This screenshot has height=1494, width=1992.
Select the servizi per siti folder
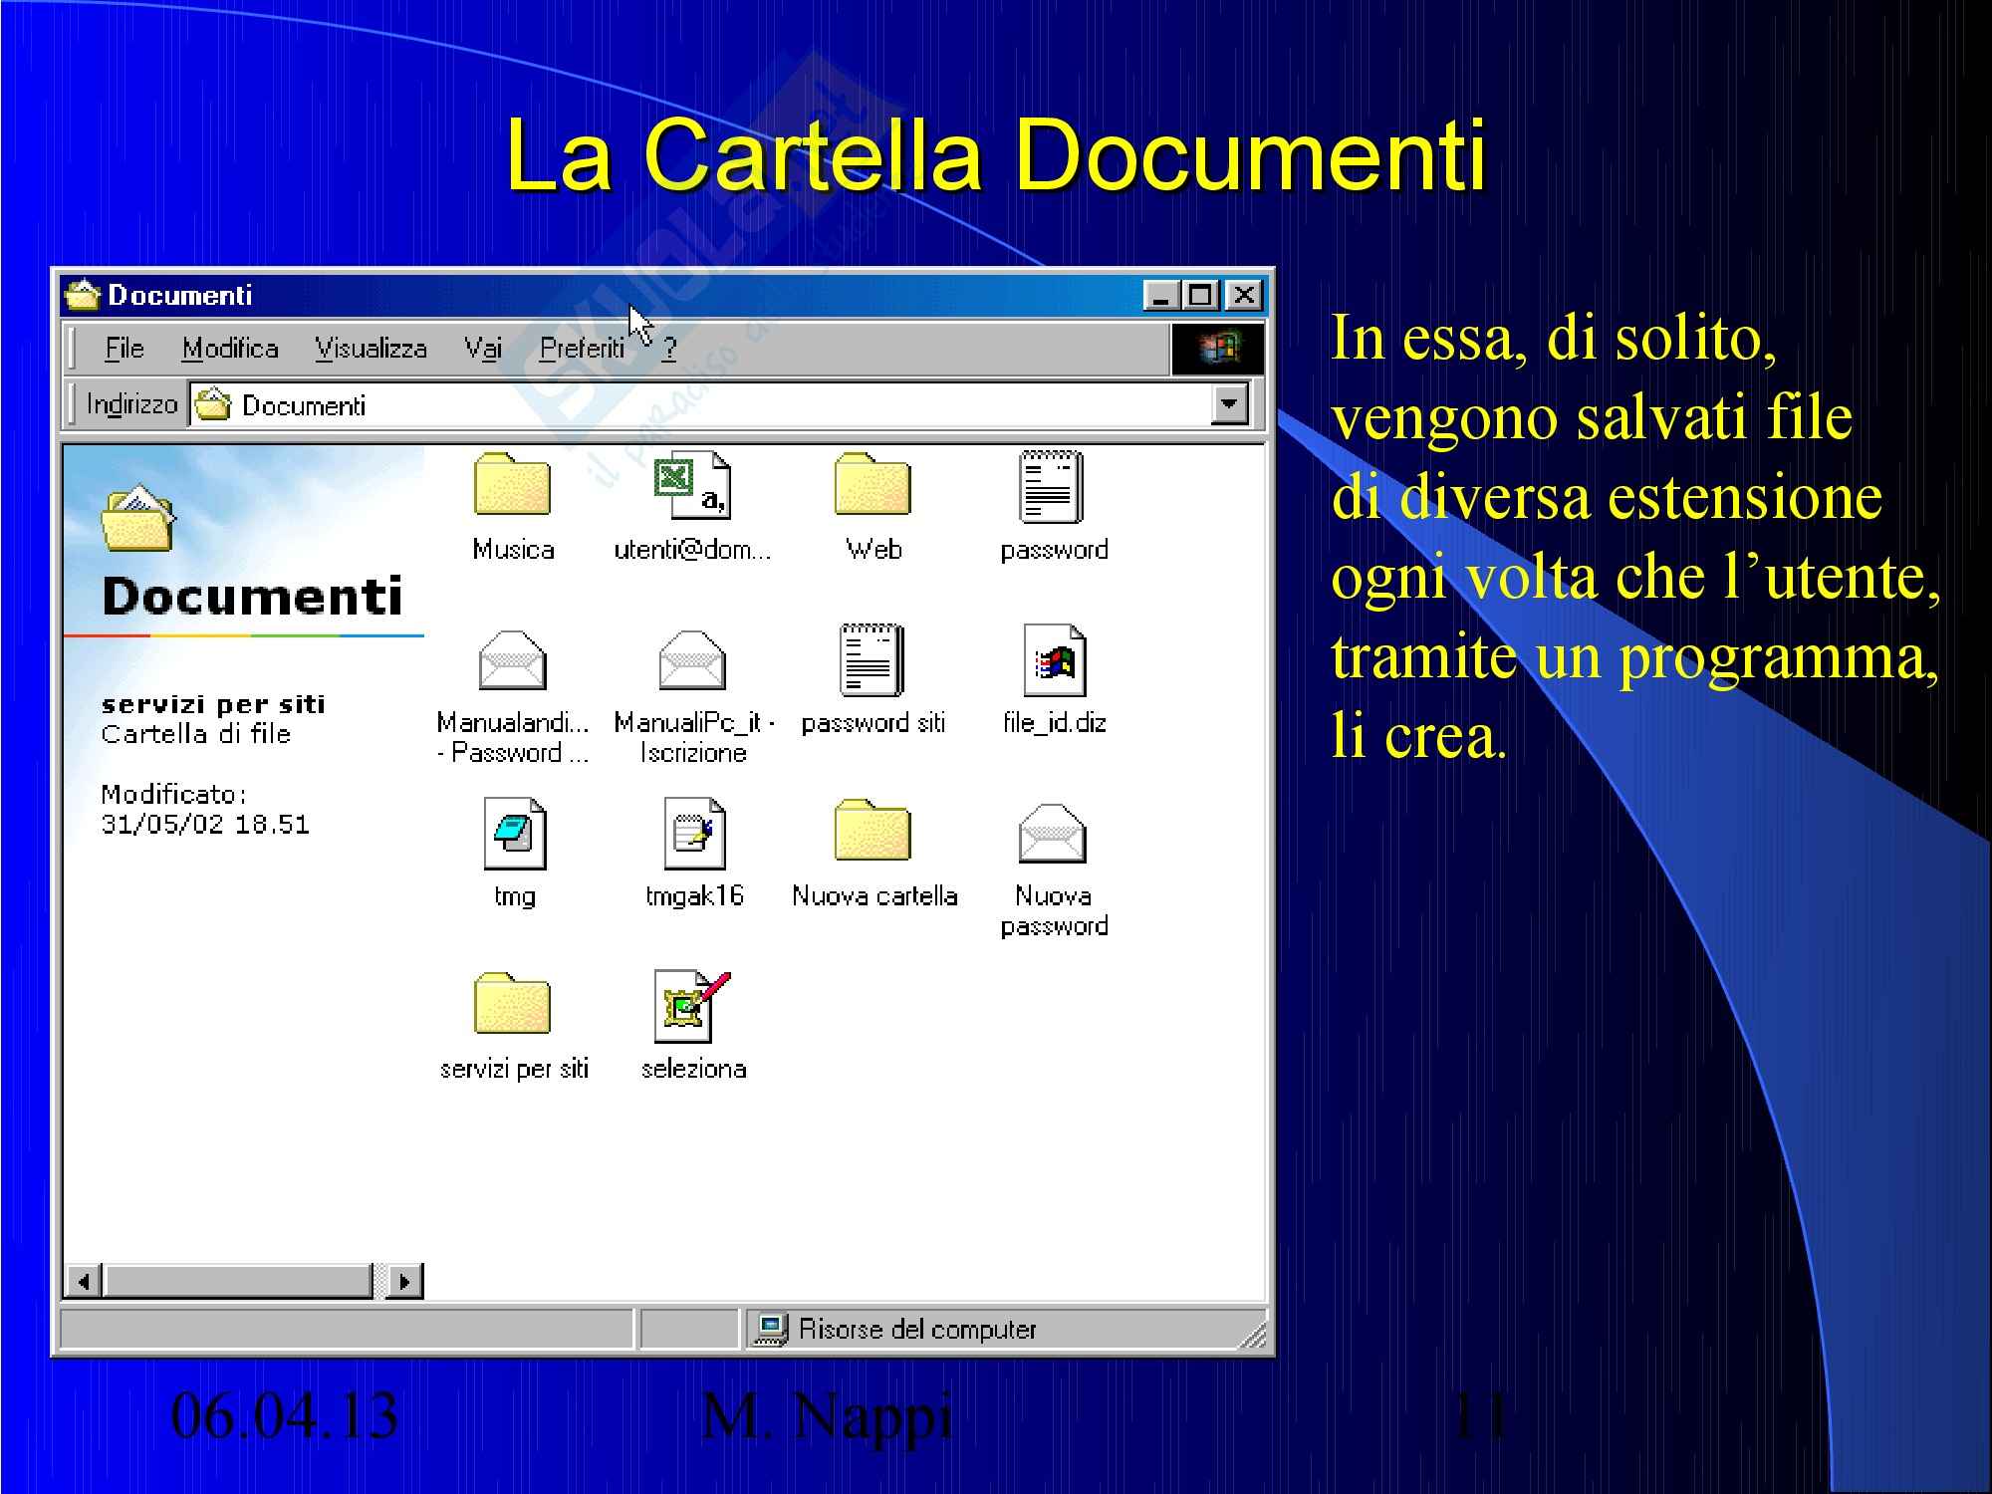tap(512, 1006)
